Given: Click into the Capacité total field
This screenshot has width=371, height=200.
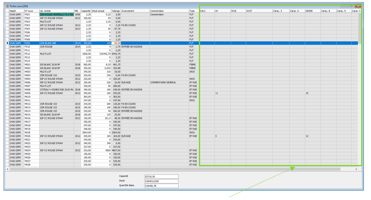Looking at the screenshot, I should click(161, 177).
